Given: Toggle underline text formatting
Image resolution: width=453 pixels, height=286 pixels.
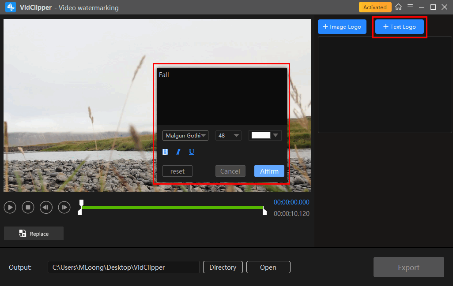Looking at the screenshot, I should tap(192, 152).
